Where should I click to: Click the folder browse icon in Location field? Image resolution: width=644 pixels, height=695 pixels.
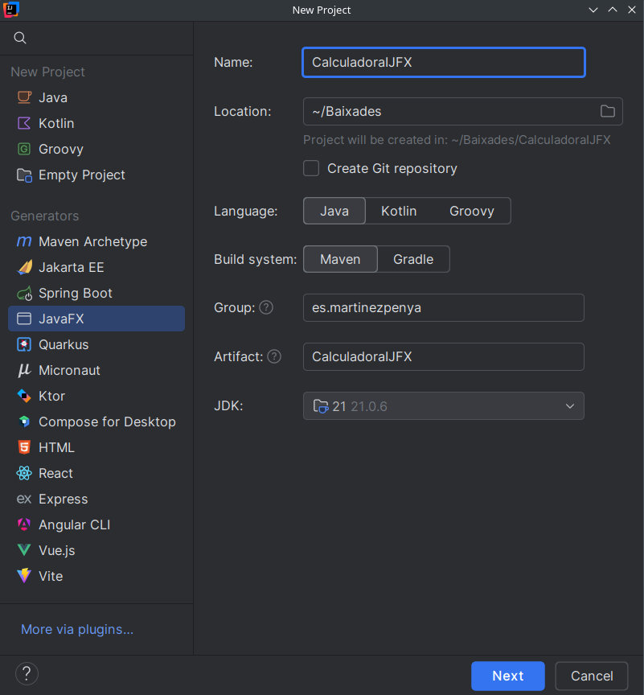coord(608,112)
